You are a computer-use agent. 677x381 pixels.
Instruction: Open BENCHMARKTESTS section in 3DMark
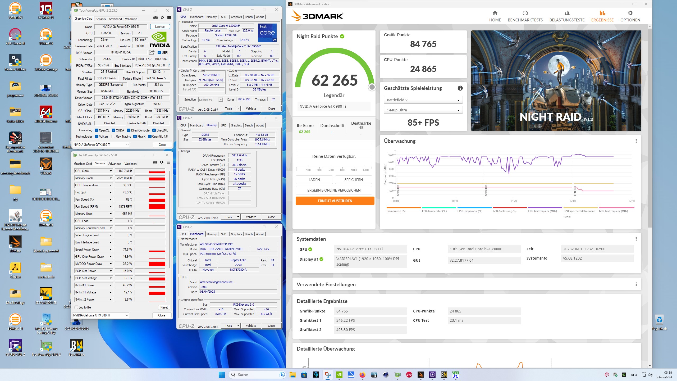coord(525,16)
